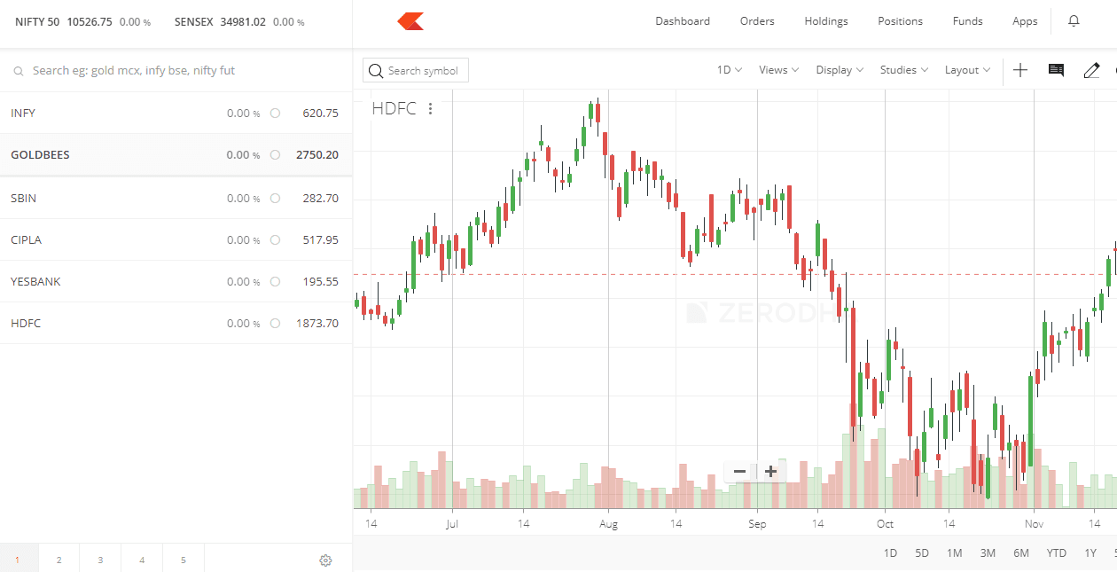1117x572 pixels.
Task: Click the Kite logo at top left of chart
Action: pos(409,20)
